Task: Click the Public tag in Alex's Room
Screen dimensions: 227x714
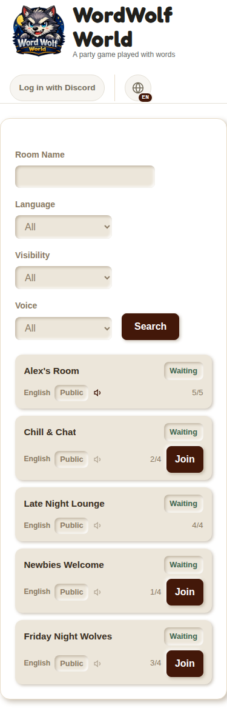Action: coord(72,393)
